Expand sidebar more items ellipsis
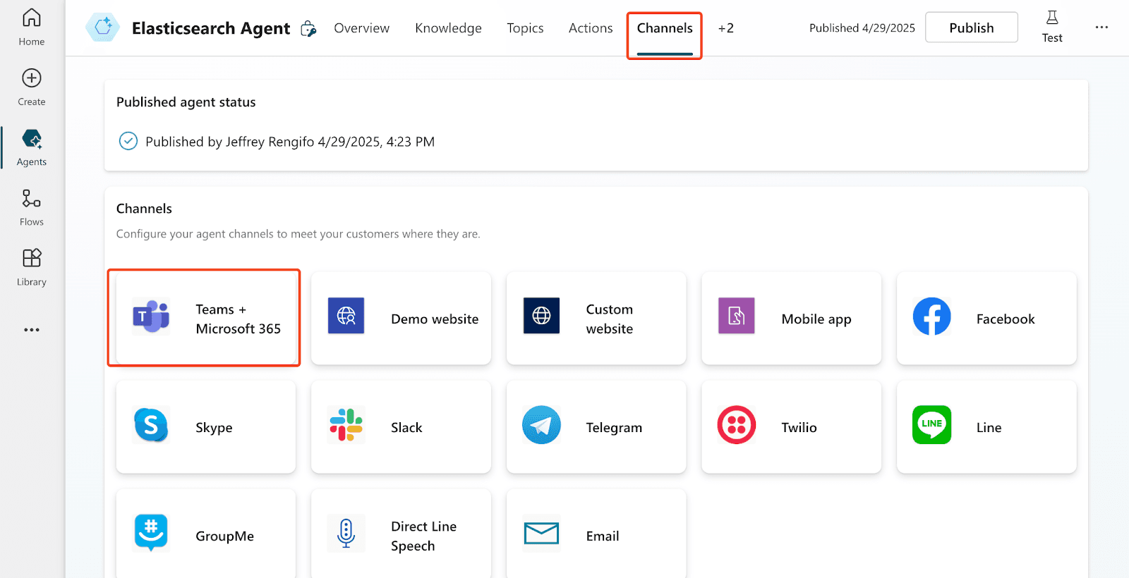The width and height of the screenshot is (1129, 578). [32, 330]
